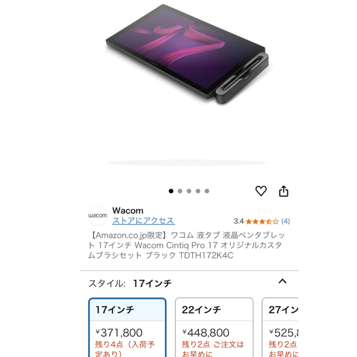Viewport: 357px width, 357px height.
Task: Jump to second image carousel dot
Action: 180,191
